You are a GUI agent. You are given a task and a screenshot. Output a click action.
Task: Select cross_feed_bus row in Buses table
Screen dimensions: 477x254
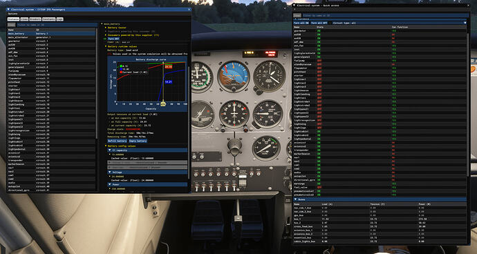coord(380,226)
